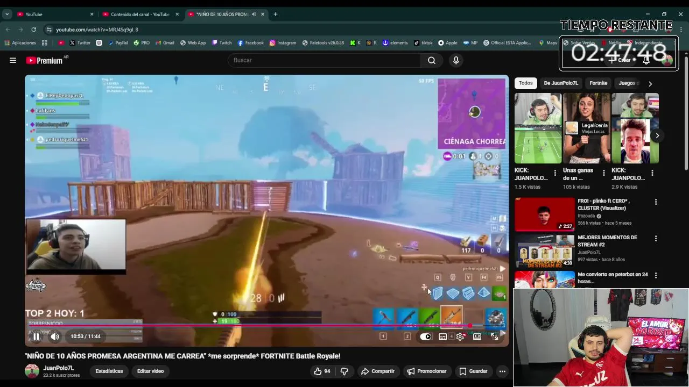Open the Facebook bookmark
Viewport: 689px width, 387px height.
click(250, 42)
